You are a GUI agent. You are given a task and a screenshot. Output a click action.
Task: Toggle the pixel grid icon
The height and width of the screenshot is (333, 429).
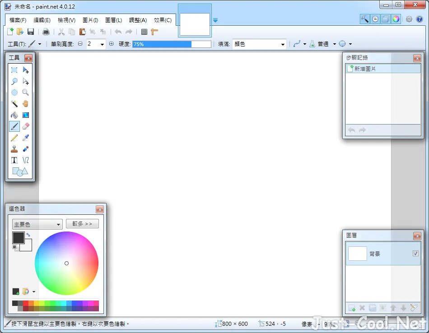[144, 32]
